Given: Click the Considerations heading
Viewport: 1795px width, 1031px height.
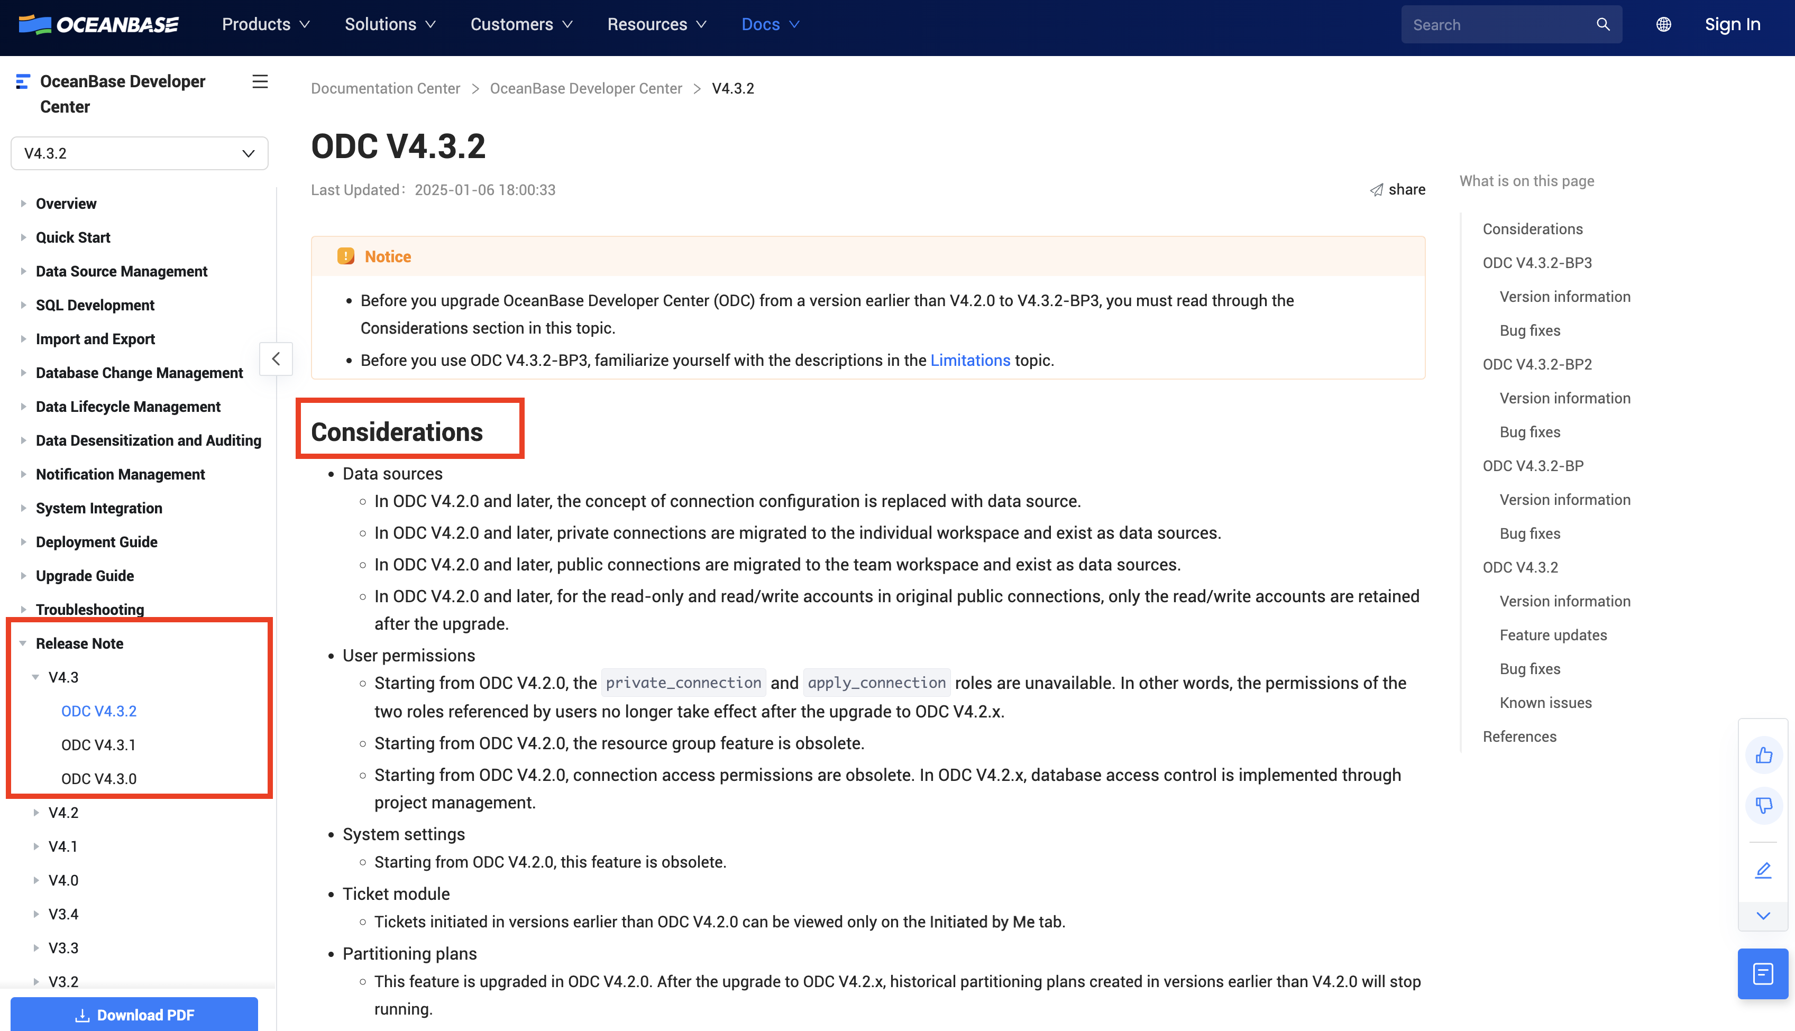Looking at the screenshot, I should tap(397, 432).
